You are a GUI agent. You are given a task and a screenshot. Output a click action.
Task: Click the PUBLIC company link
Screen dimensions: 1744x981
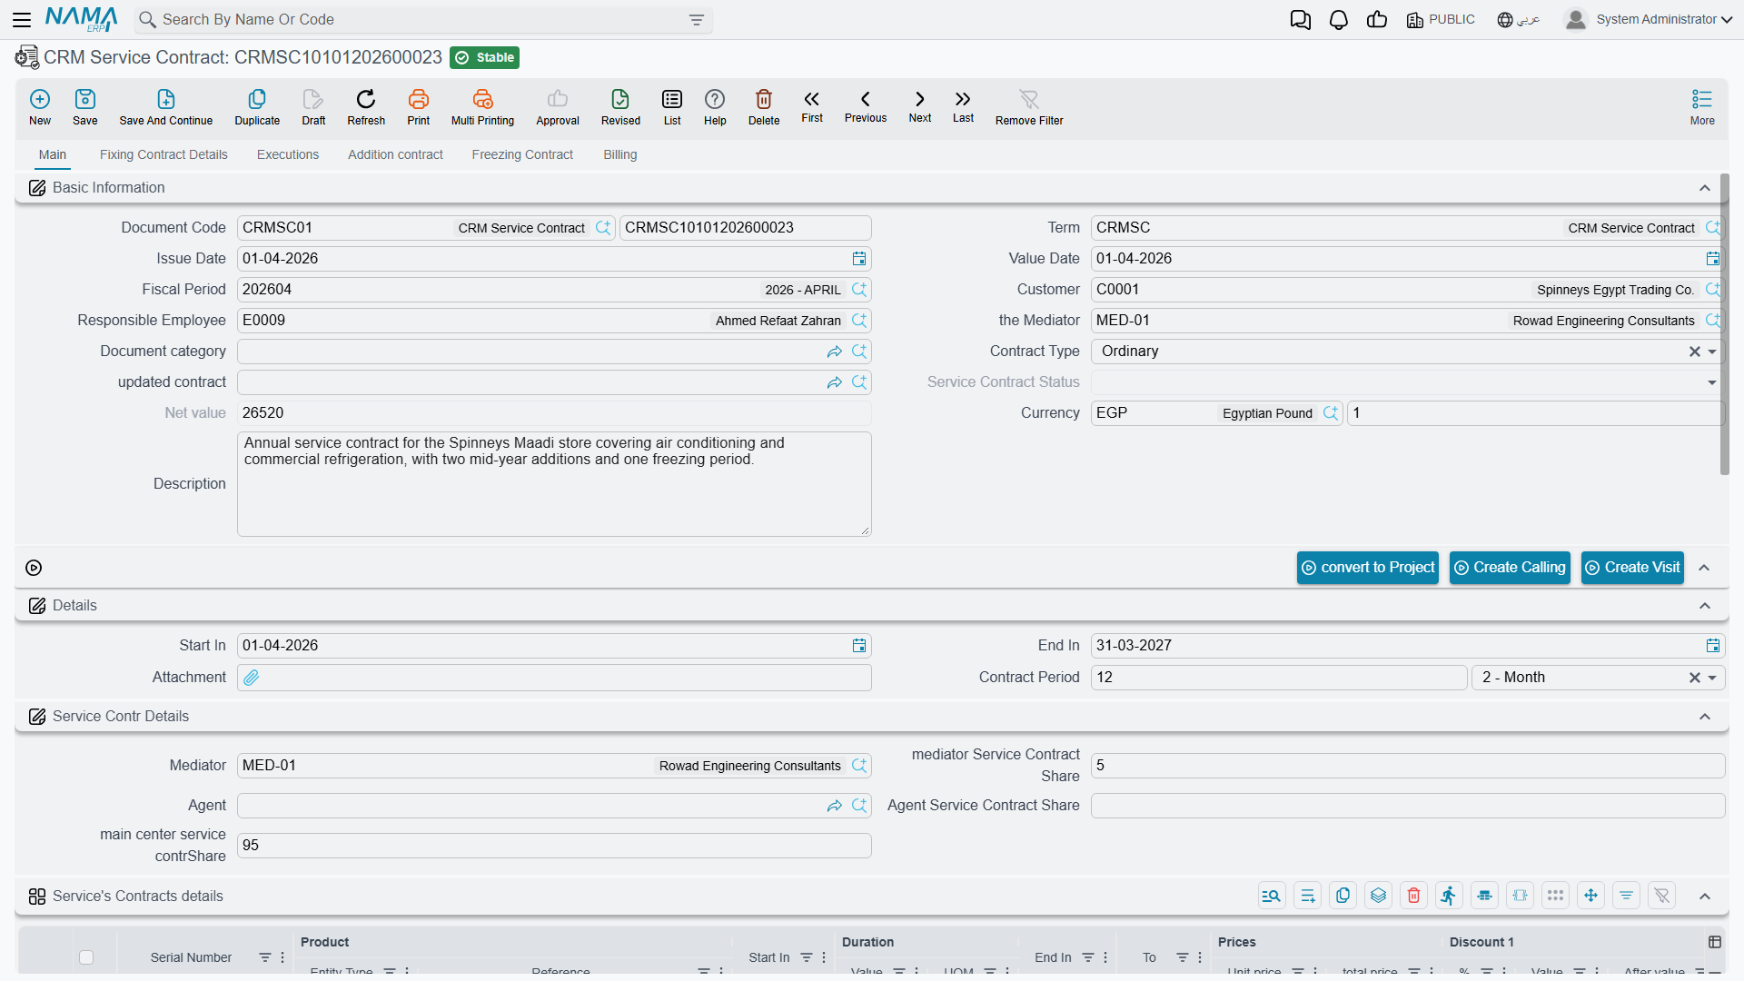[x=1441, y=19]
